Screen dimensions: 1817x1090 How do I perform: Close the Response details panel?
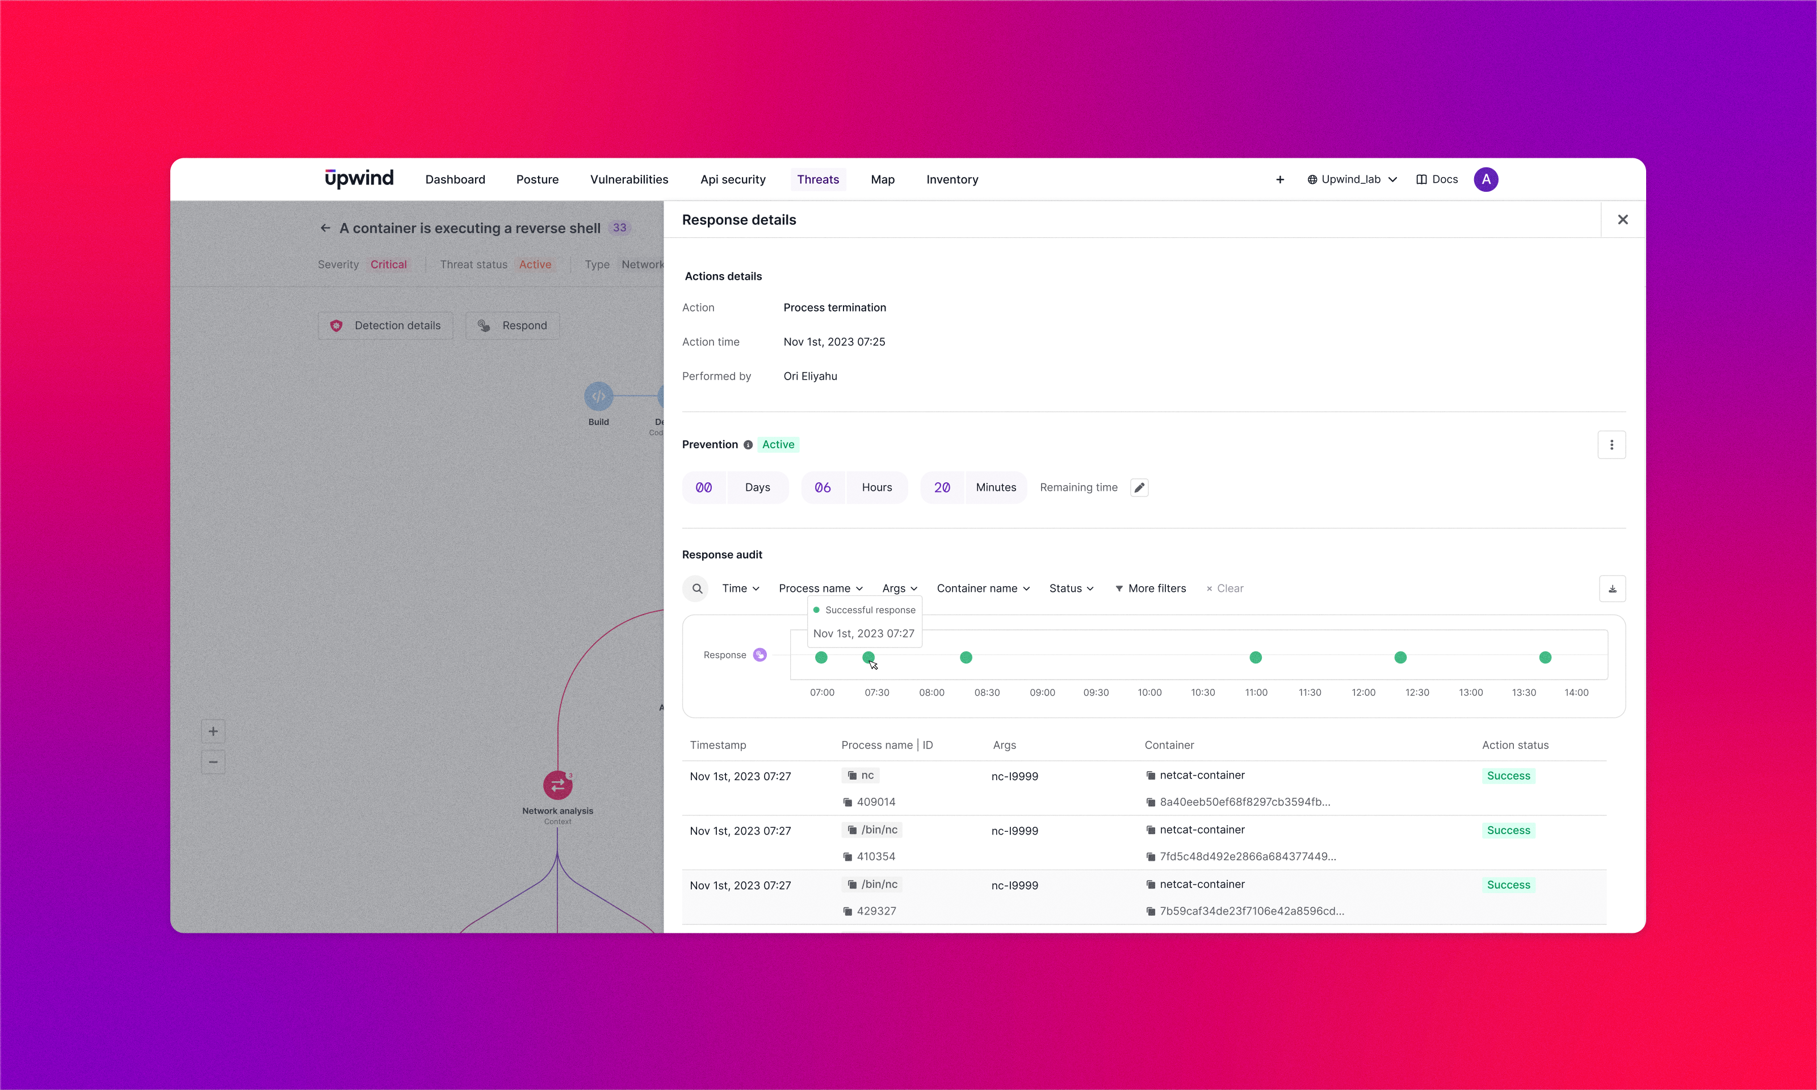point(1622,220)
